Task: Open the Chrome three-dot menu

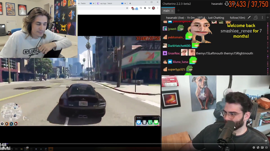Action: pyautogui.click(x=157, y=8)
